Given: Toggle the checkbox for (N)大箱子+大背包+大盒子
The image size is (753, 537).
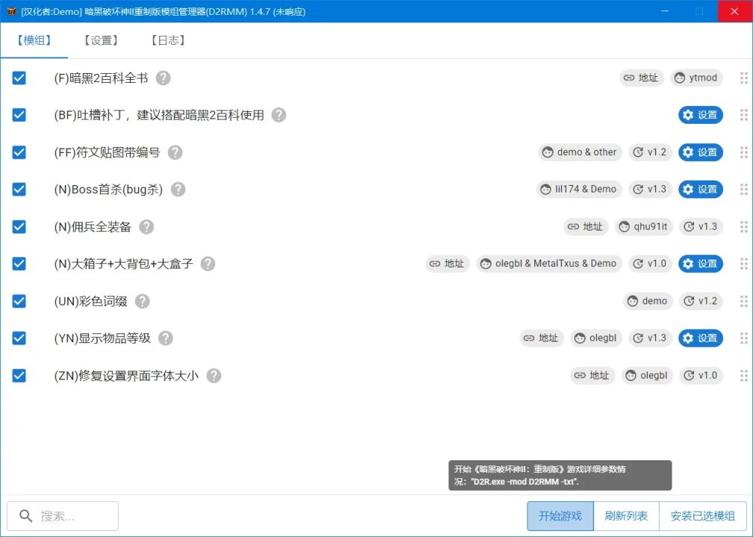Looking at the screenshot, I should (19, 263).
